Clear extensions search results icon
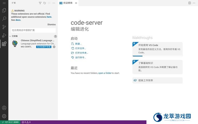Viewport: 198px width, 124px height. [x=49, y=3]
